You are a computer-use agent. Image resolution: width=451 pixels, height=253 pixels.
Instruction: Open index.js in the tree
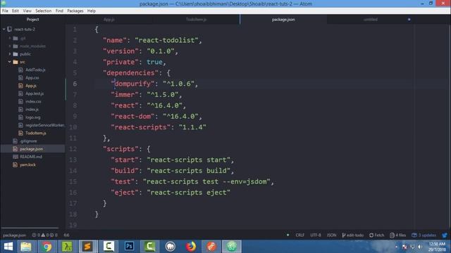point(32,110)
